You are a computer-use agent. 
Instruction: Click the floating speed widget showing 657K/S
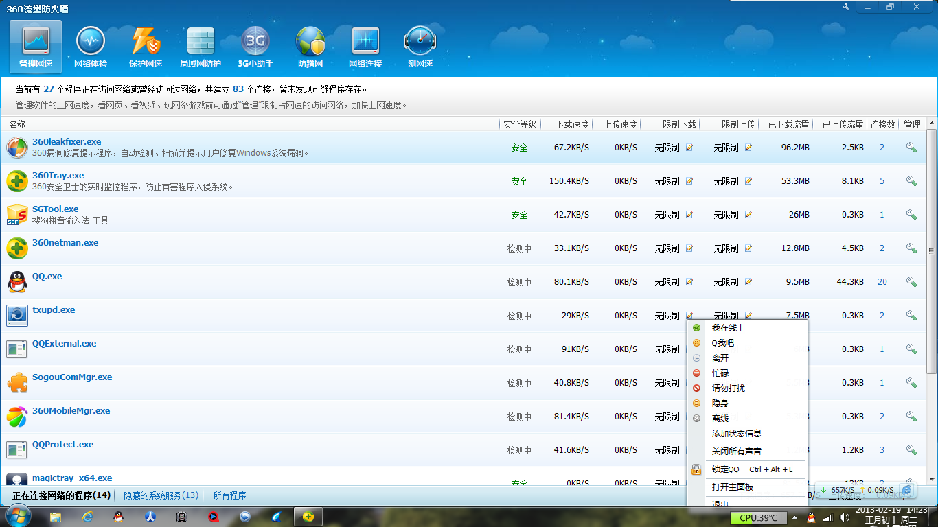tap(866, 490)
